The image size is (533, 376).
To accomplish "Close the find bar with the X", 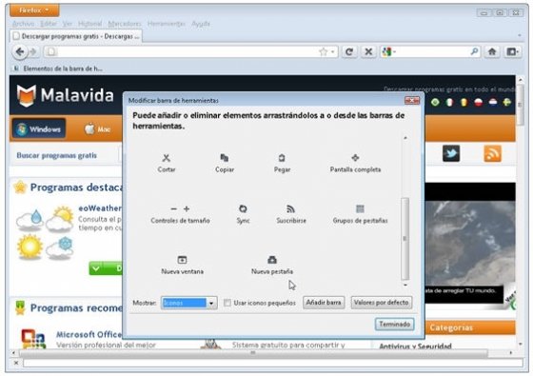I will [x=15, y=363].
